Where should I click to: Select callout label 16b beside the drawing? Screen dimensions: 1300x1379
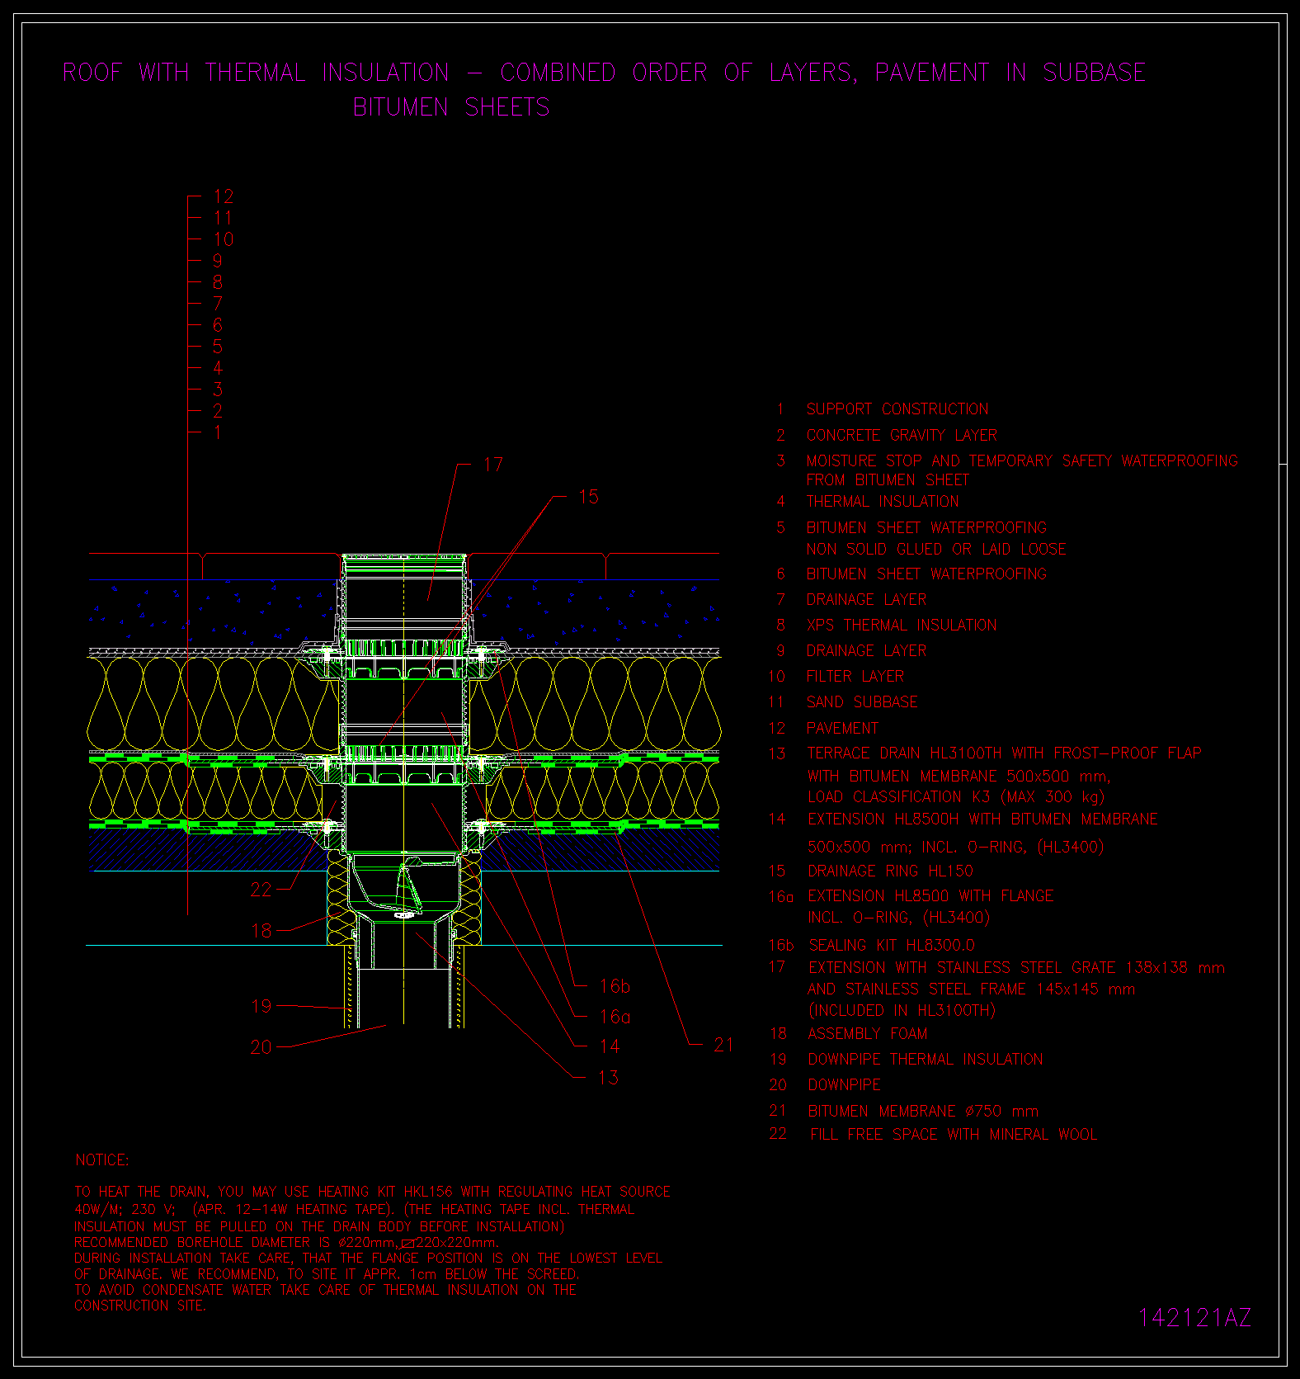pos(615,986)
